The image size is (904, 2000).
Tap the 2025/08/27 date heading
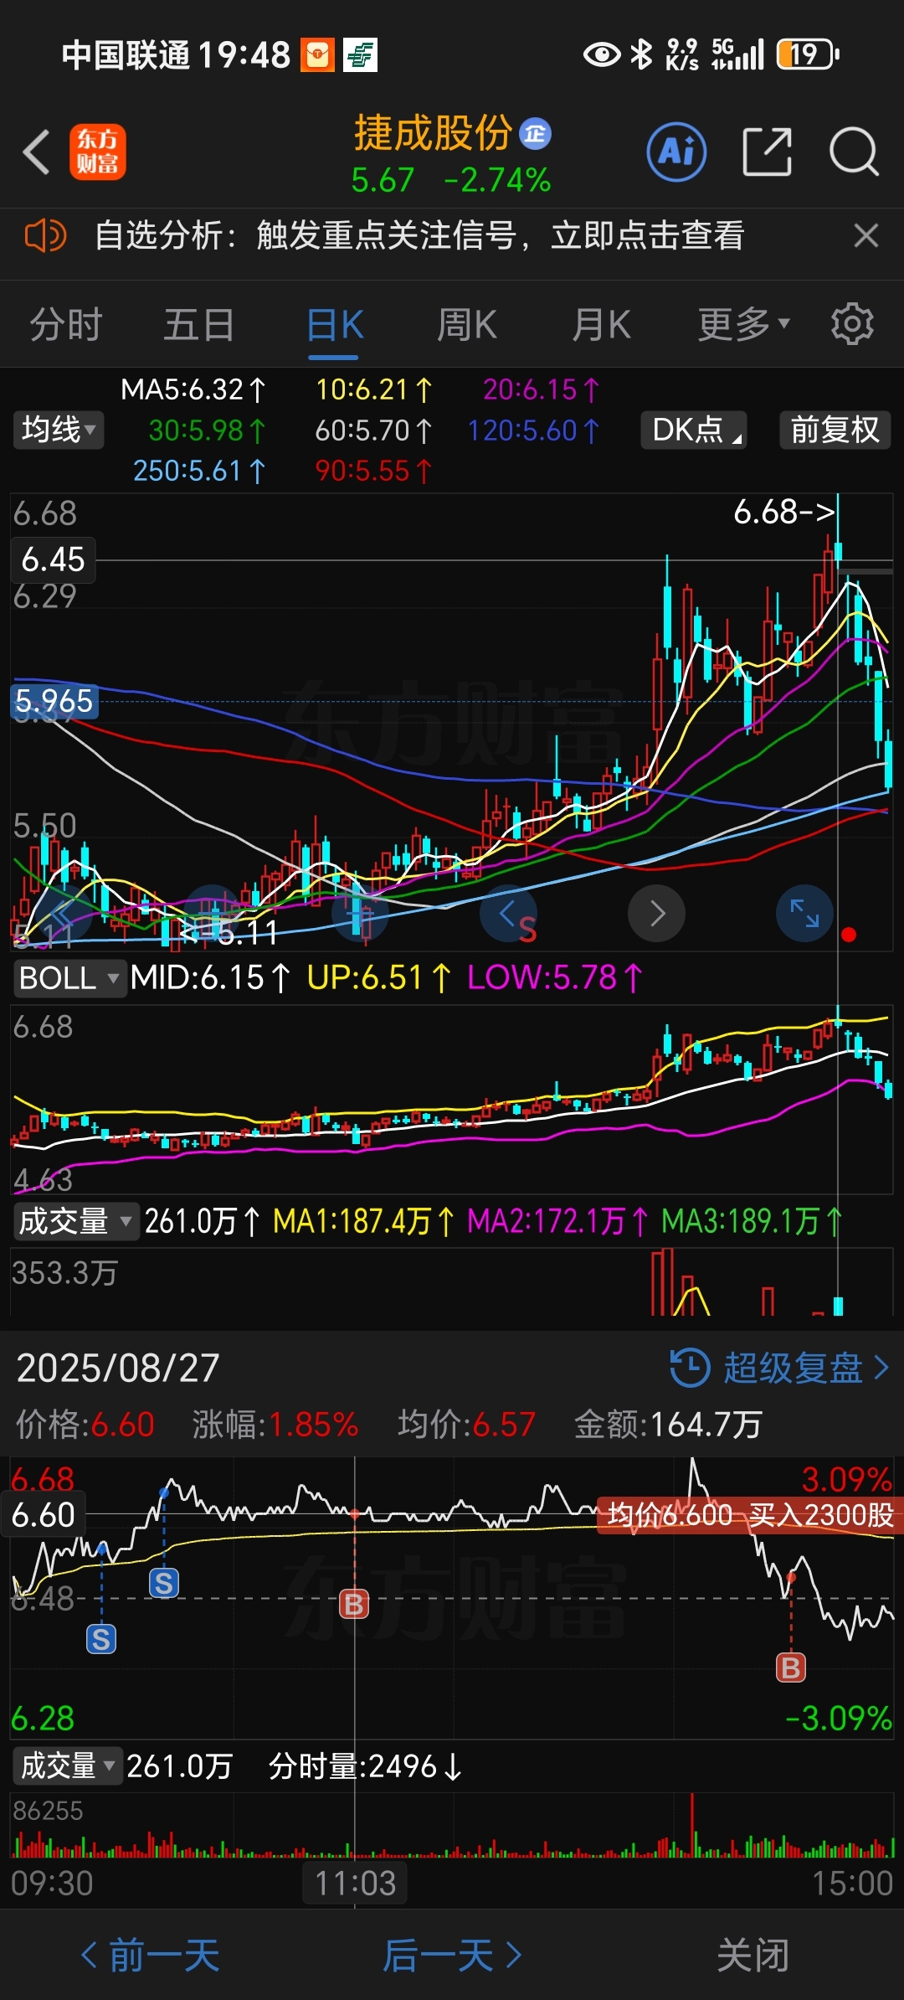(x=118, y=1369)
